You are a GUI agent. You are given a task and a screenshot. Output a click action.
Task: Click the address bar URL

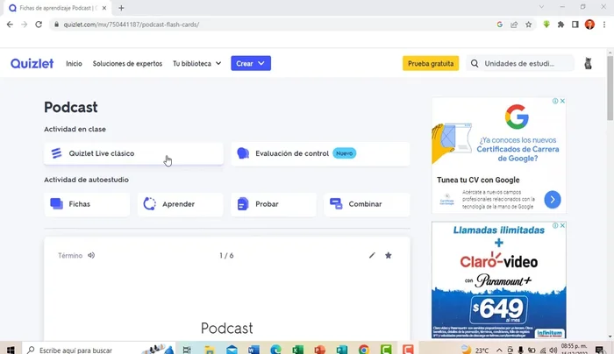pyautogui.click(x=132, y=25)
